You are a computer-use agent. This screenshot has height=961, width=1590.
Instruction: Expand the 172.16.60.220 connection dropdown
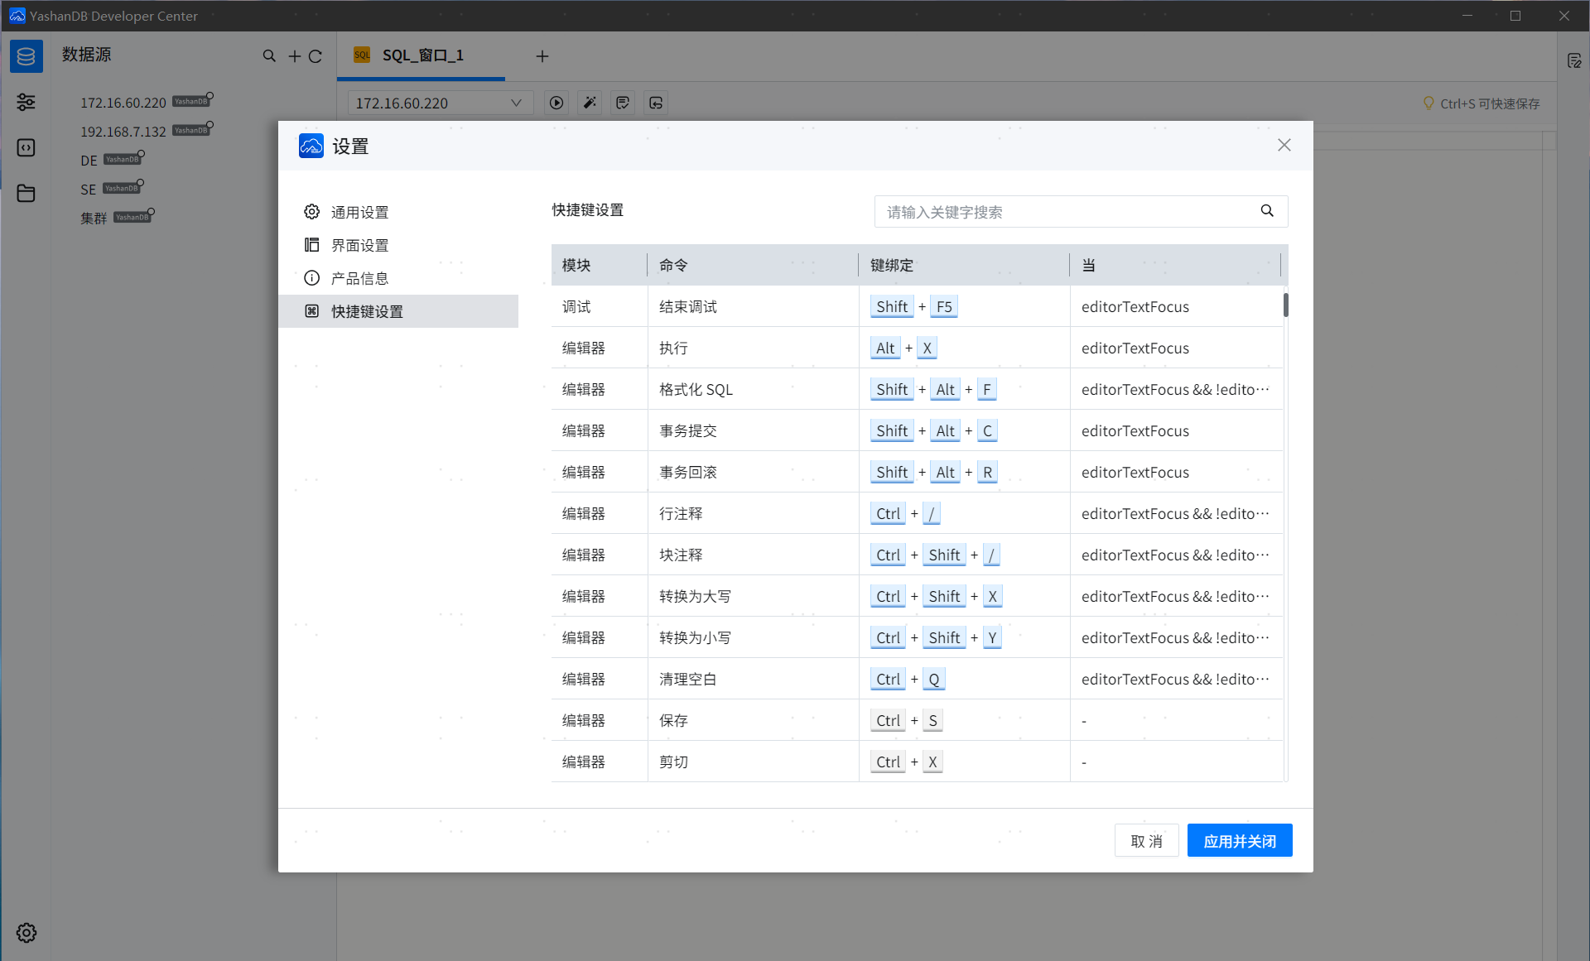[x=516, y=103]
